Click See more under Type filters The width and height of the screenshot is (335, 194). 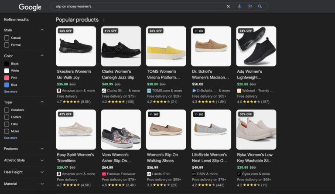tap(10, 138)
